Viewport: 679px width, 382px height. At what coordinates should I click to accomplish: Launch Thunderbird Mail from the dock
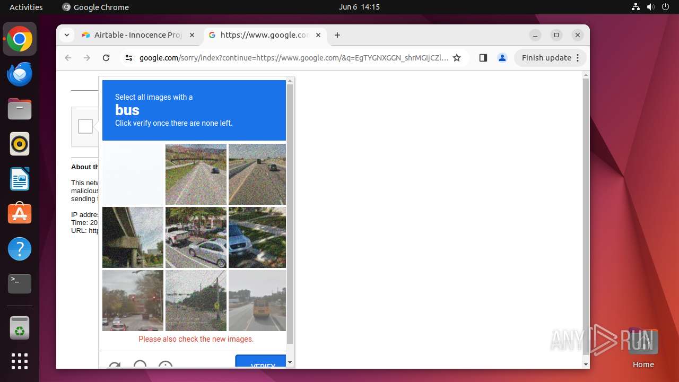(x=20, y=74)
